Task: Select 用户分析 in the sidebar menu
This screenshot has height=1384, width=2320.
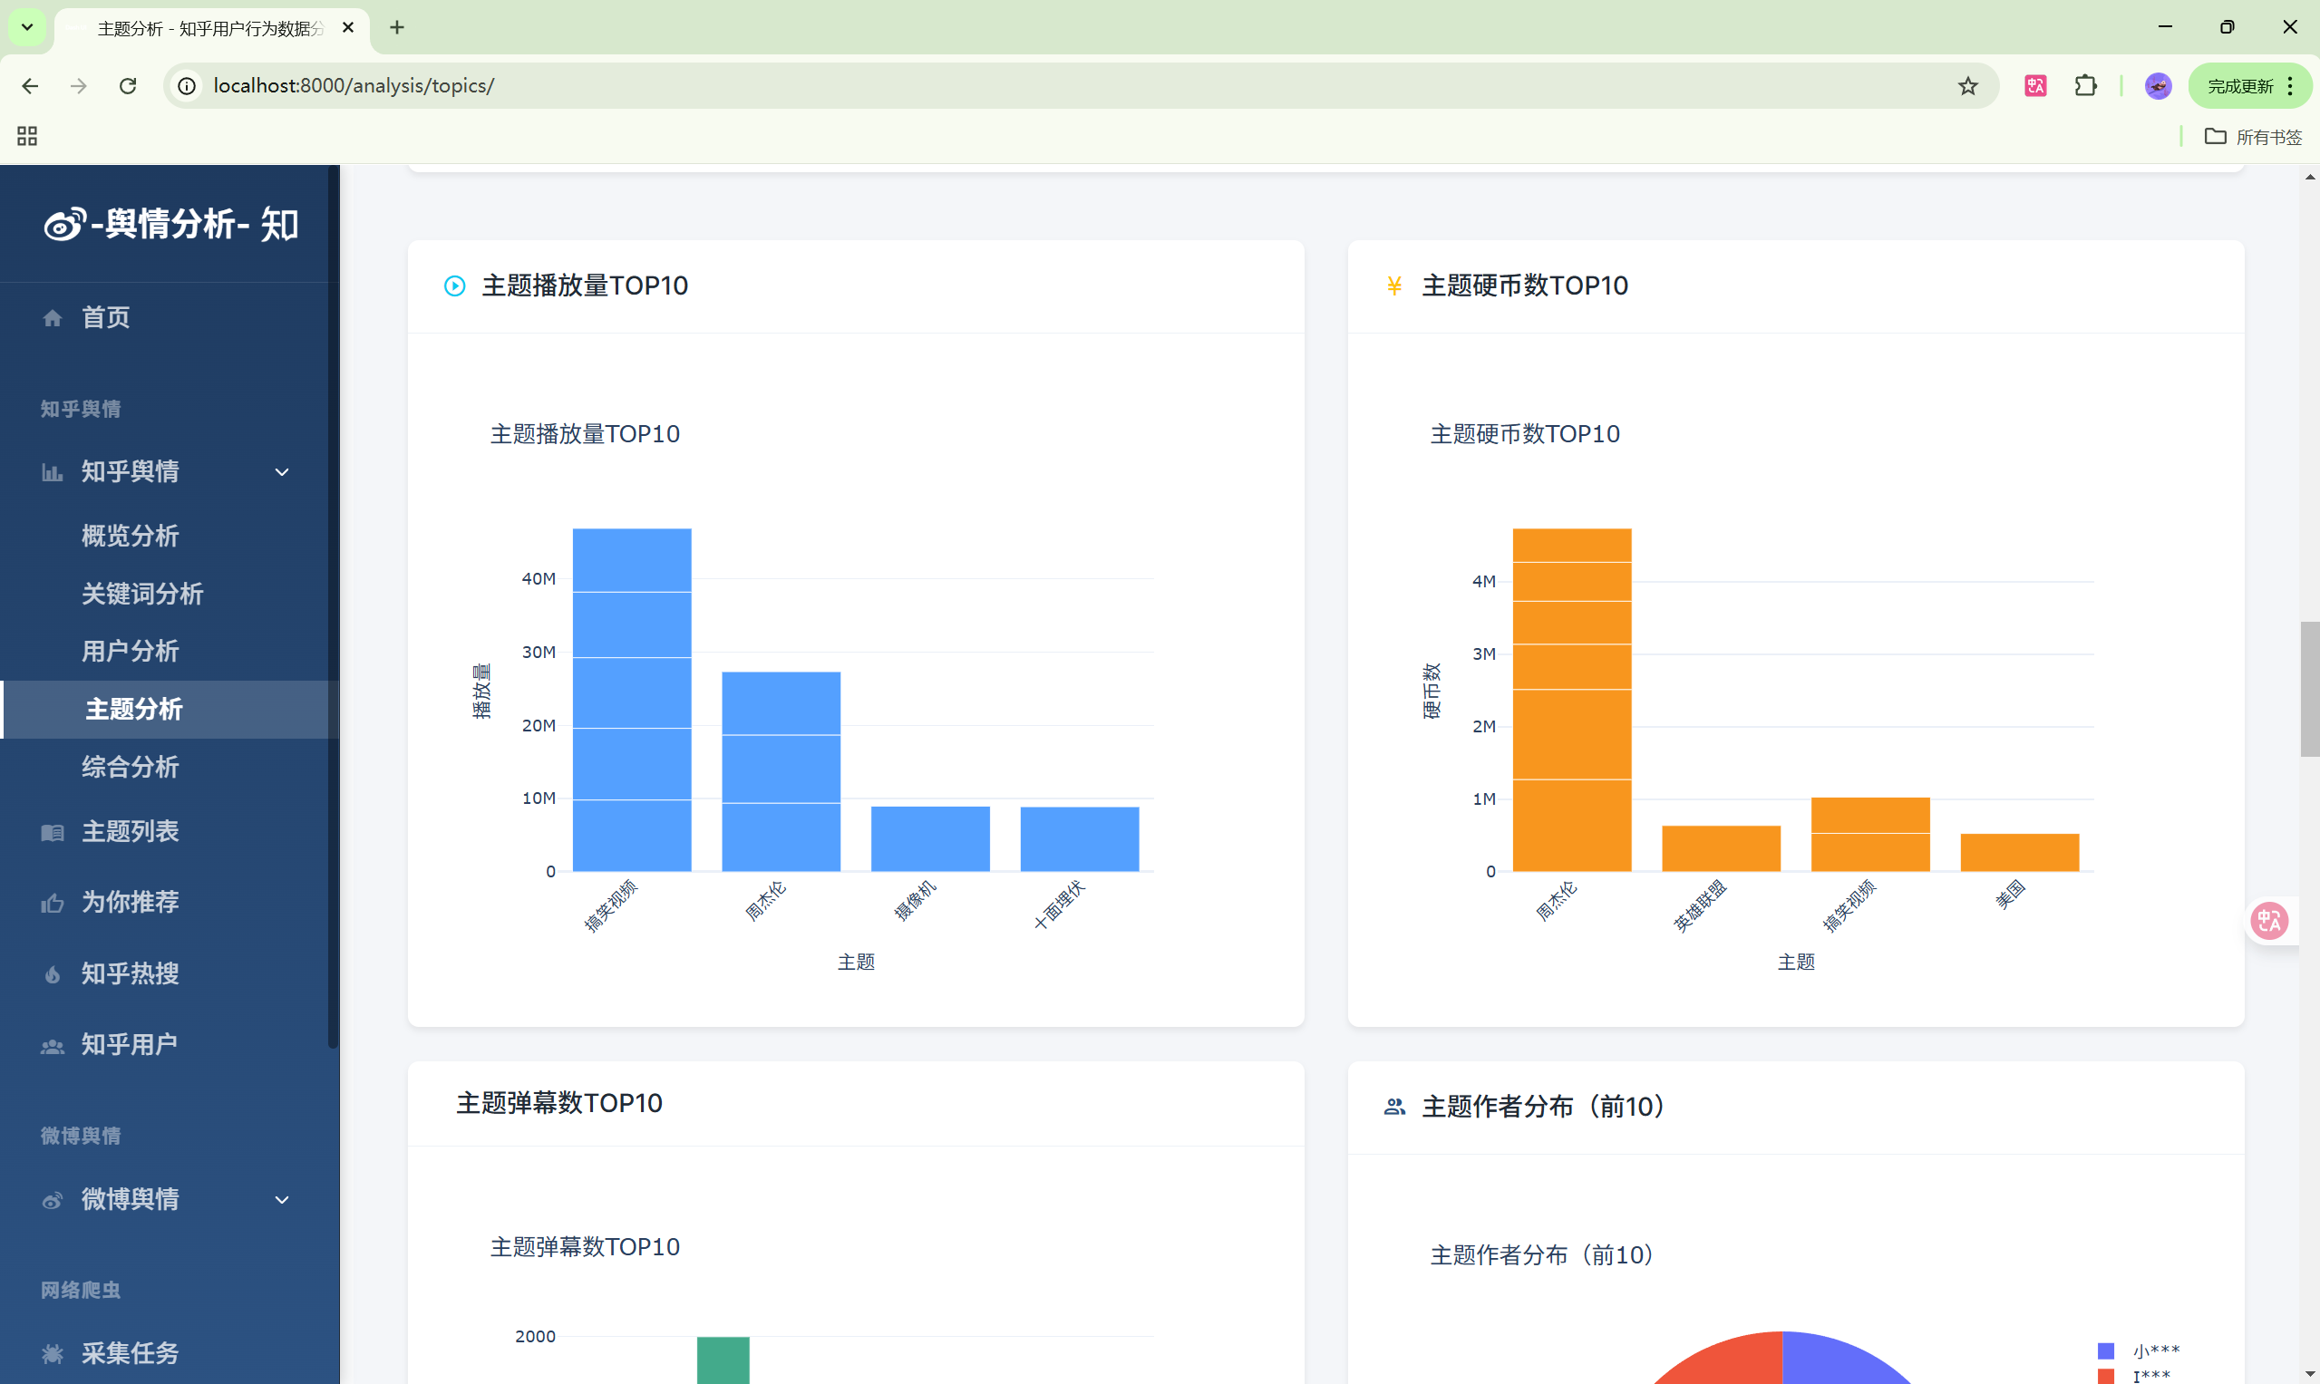Action: 130,651
